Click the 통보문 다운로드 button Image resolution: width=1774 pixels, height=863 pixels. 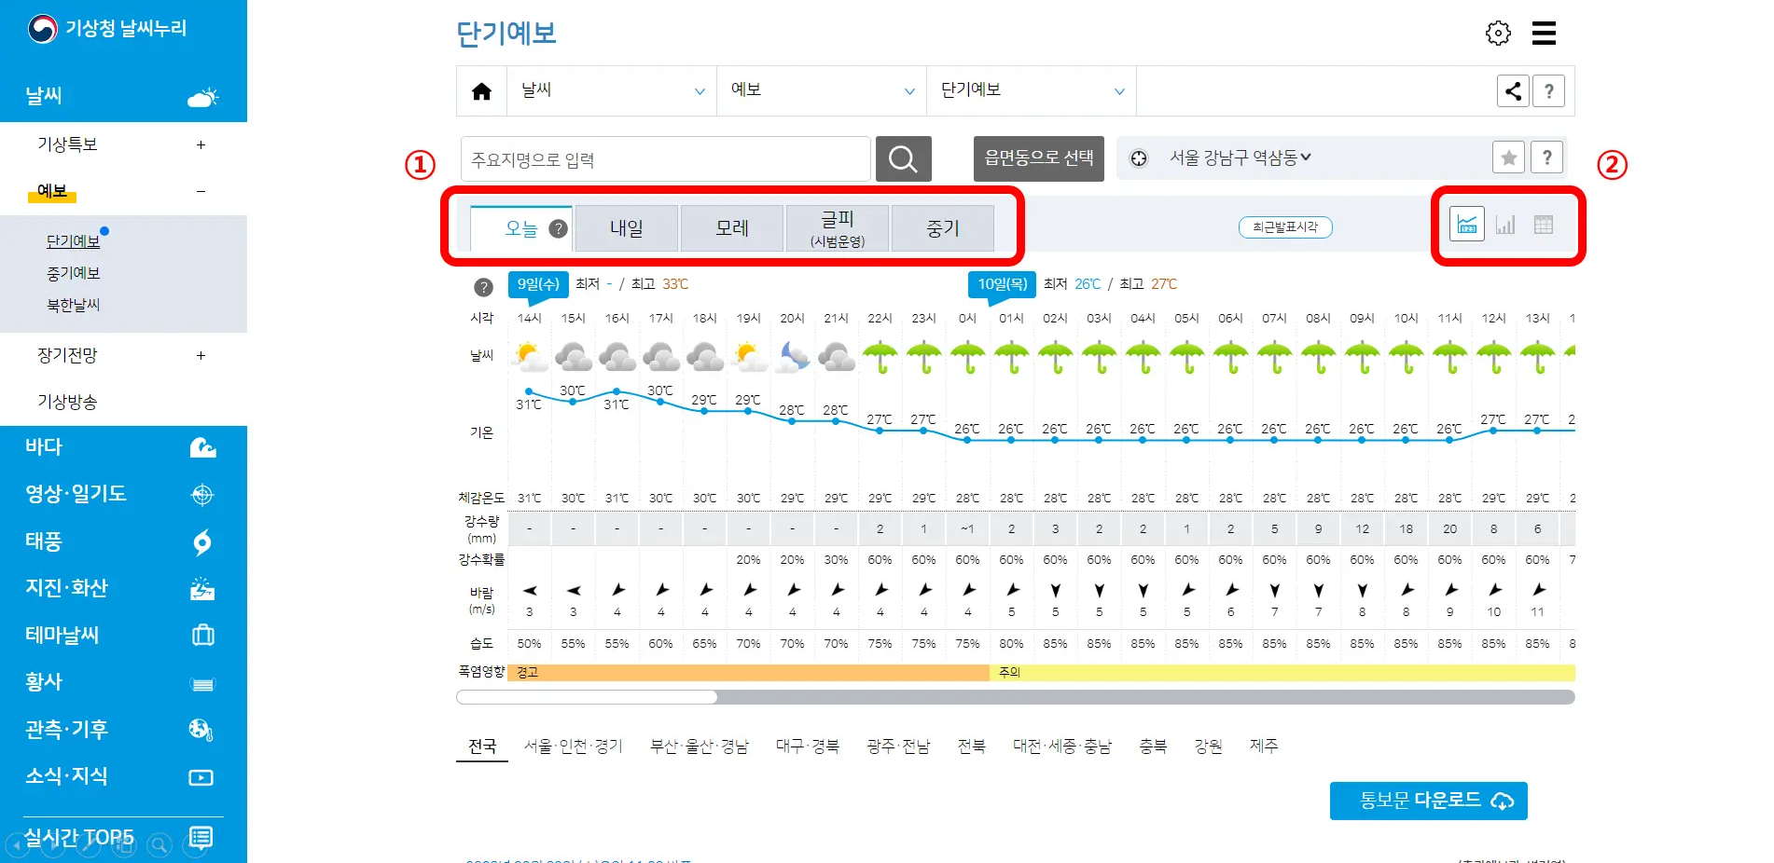click(x=1428, y=800)
